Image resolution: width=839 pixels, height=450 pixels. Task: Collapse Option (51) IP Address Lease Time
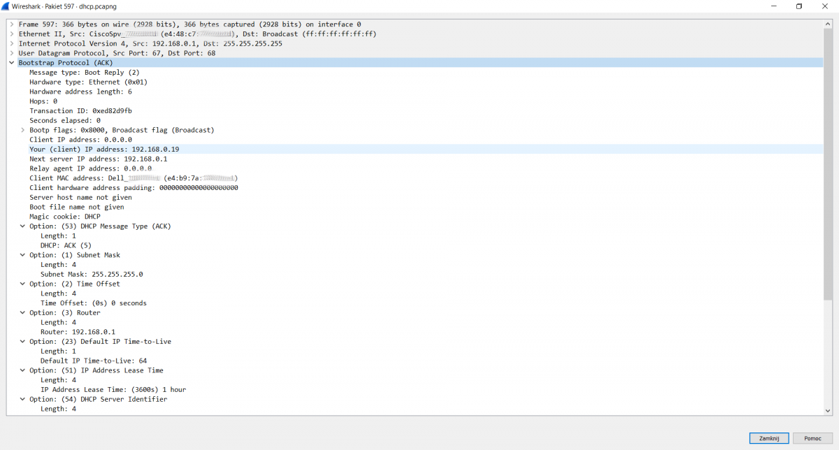point(23,370)
